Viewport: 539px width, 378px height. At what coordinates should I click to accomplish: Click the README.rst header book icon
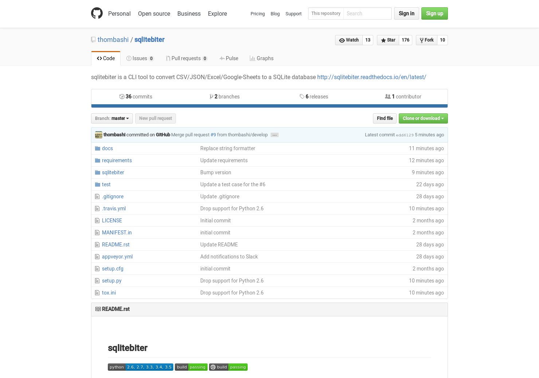[98, 309]
